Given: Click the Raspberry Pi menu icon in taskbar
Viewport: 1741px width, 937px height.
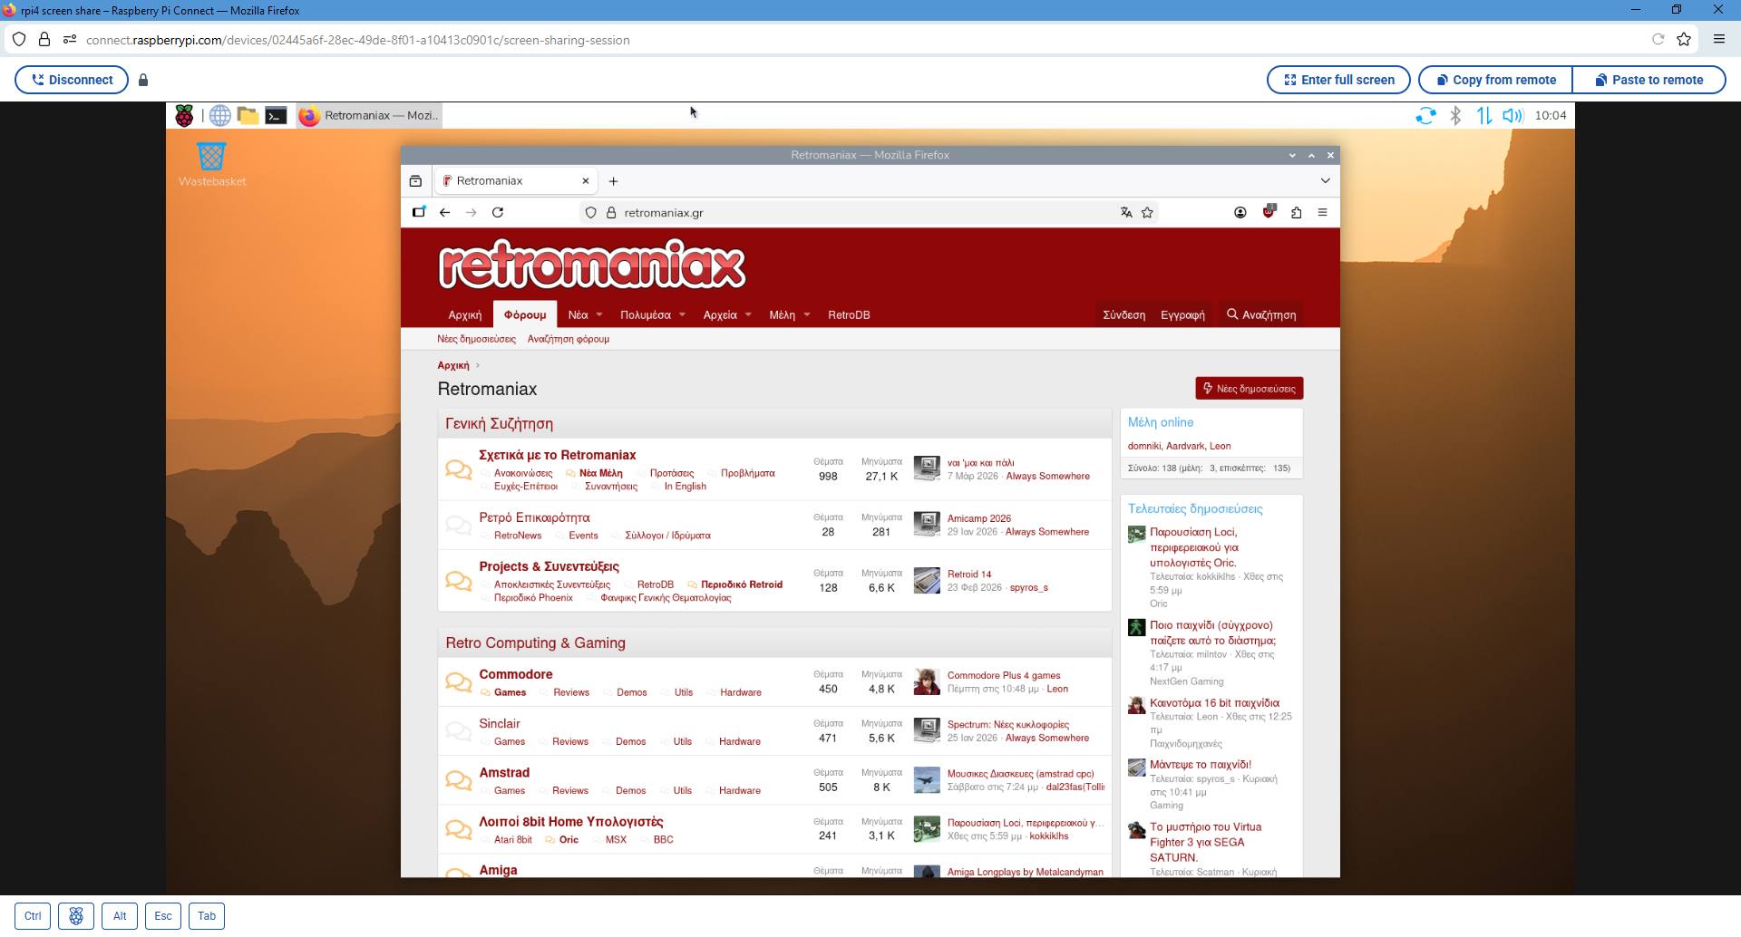Looking at the screenshot, I should coord(184,116).
